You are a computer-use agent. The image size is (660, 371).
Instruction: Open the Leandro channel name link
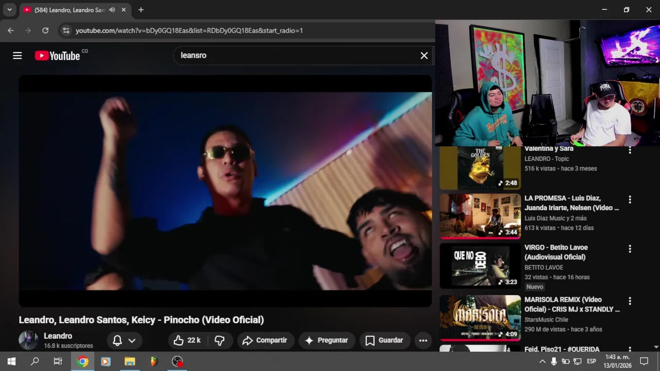(x=58, y=336)
